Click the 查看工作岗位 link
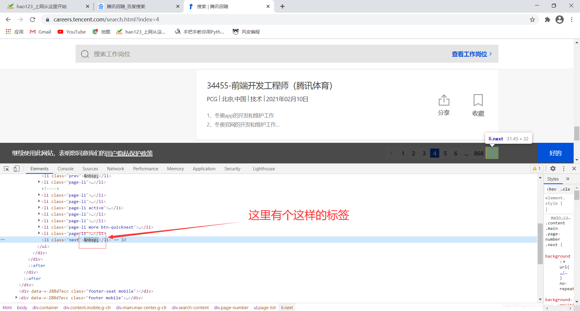 (x=472, y=54)
